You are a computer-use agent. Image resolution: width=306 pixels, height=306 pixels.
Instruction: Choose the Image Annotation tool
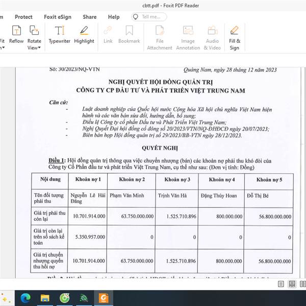(188, 37)
